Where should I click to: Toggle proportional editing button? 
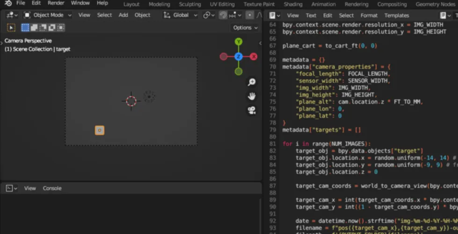point(249,15)
